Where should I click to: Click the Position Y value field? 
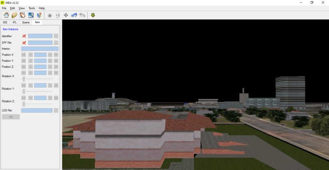tap(40, 61)
